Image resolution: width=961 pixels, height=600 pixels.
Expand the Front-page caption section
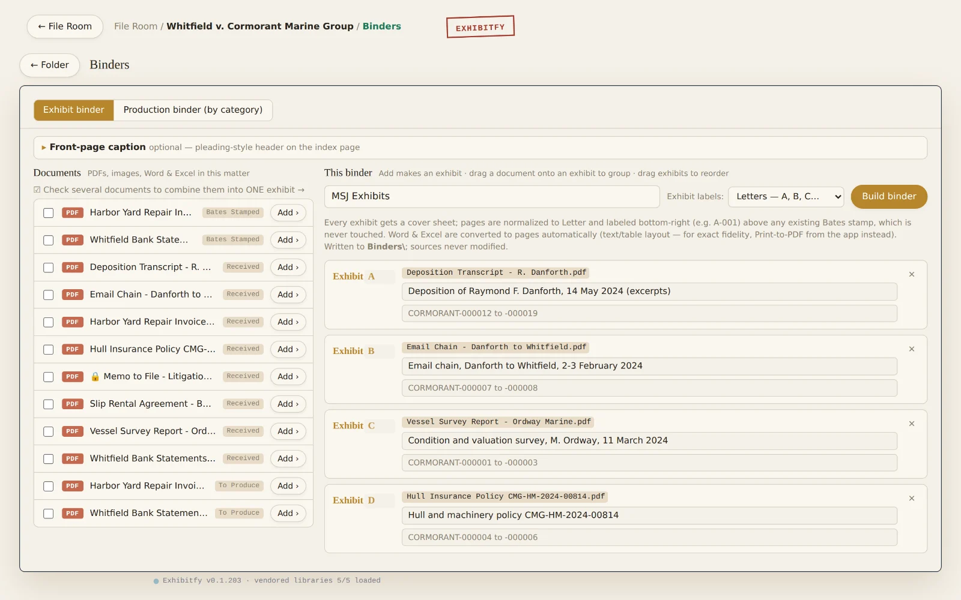(480, 147)
